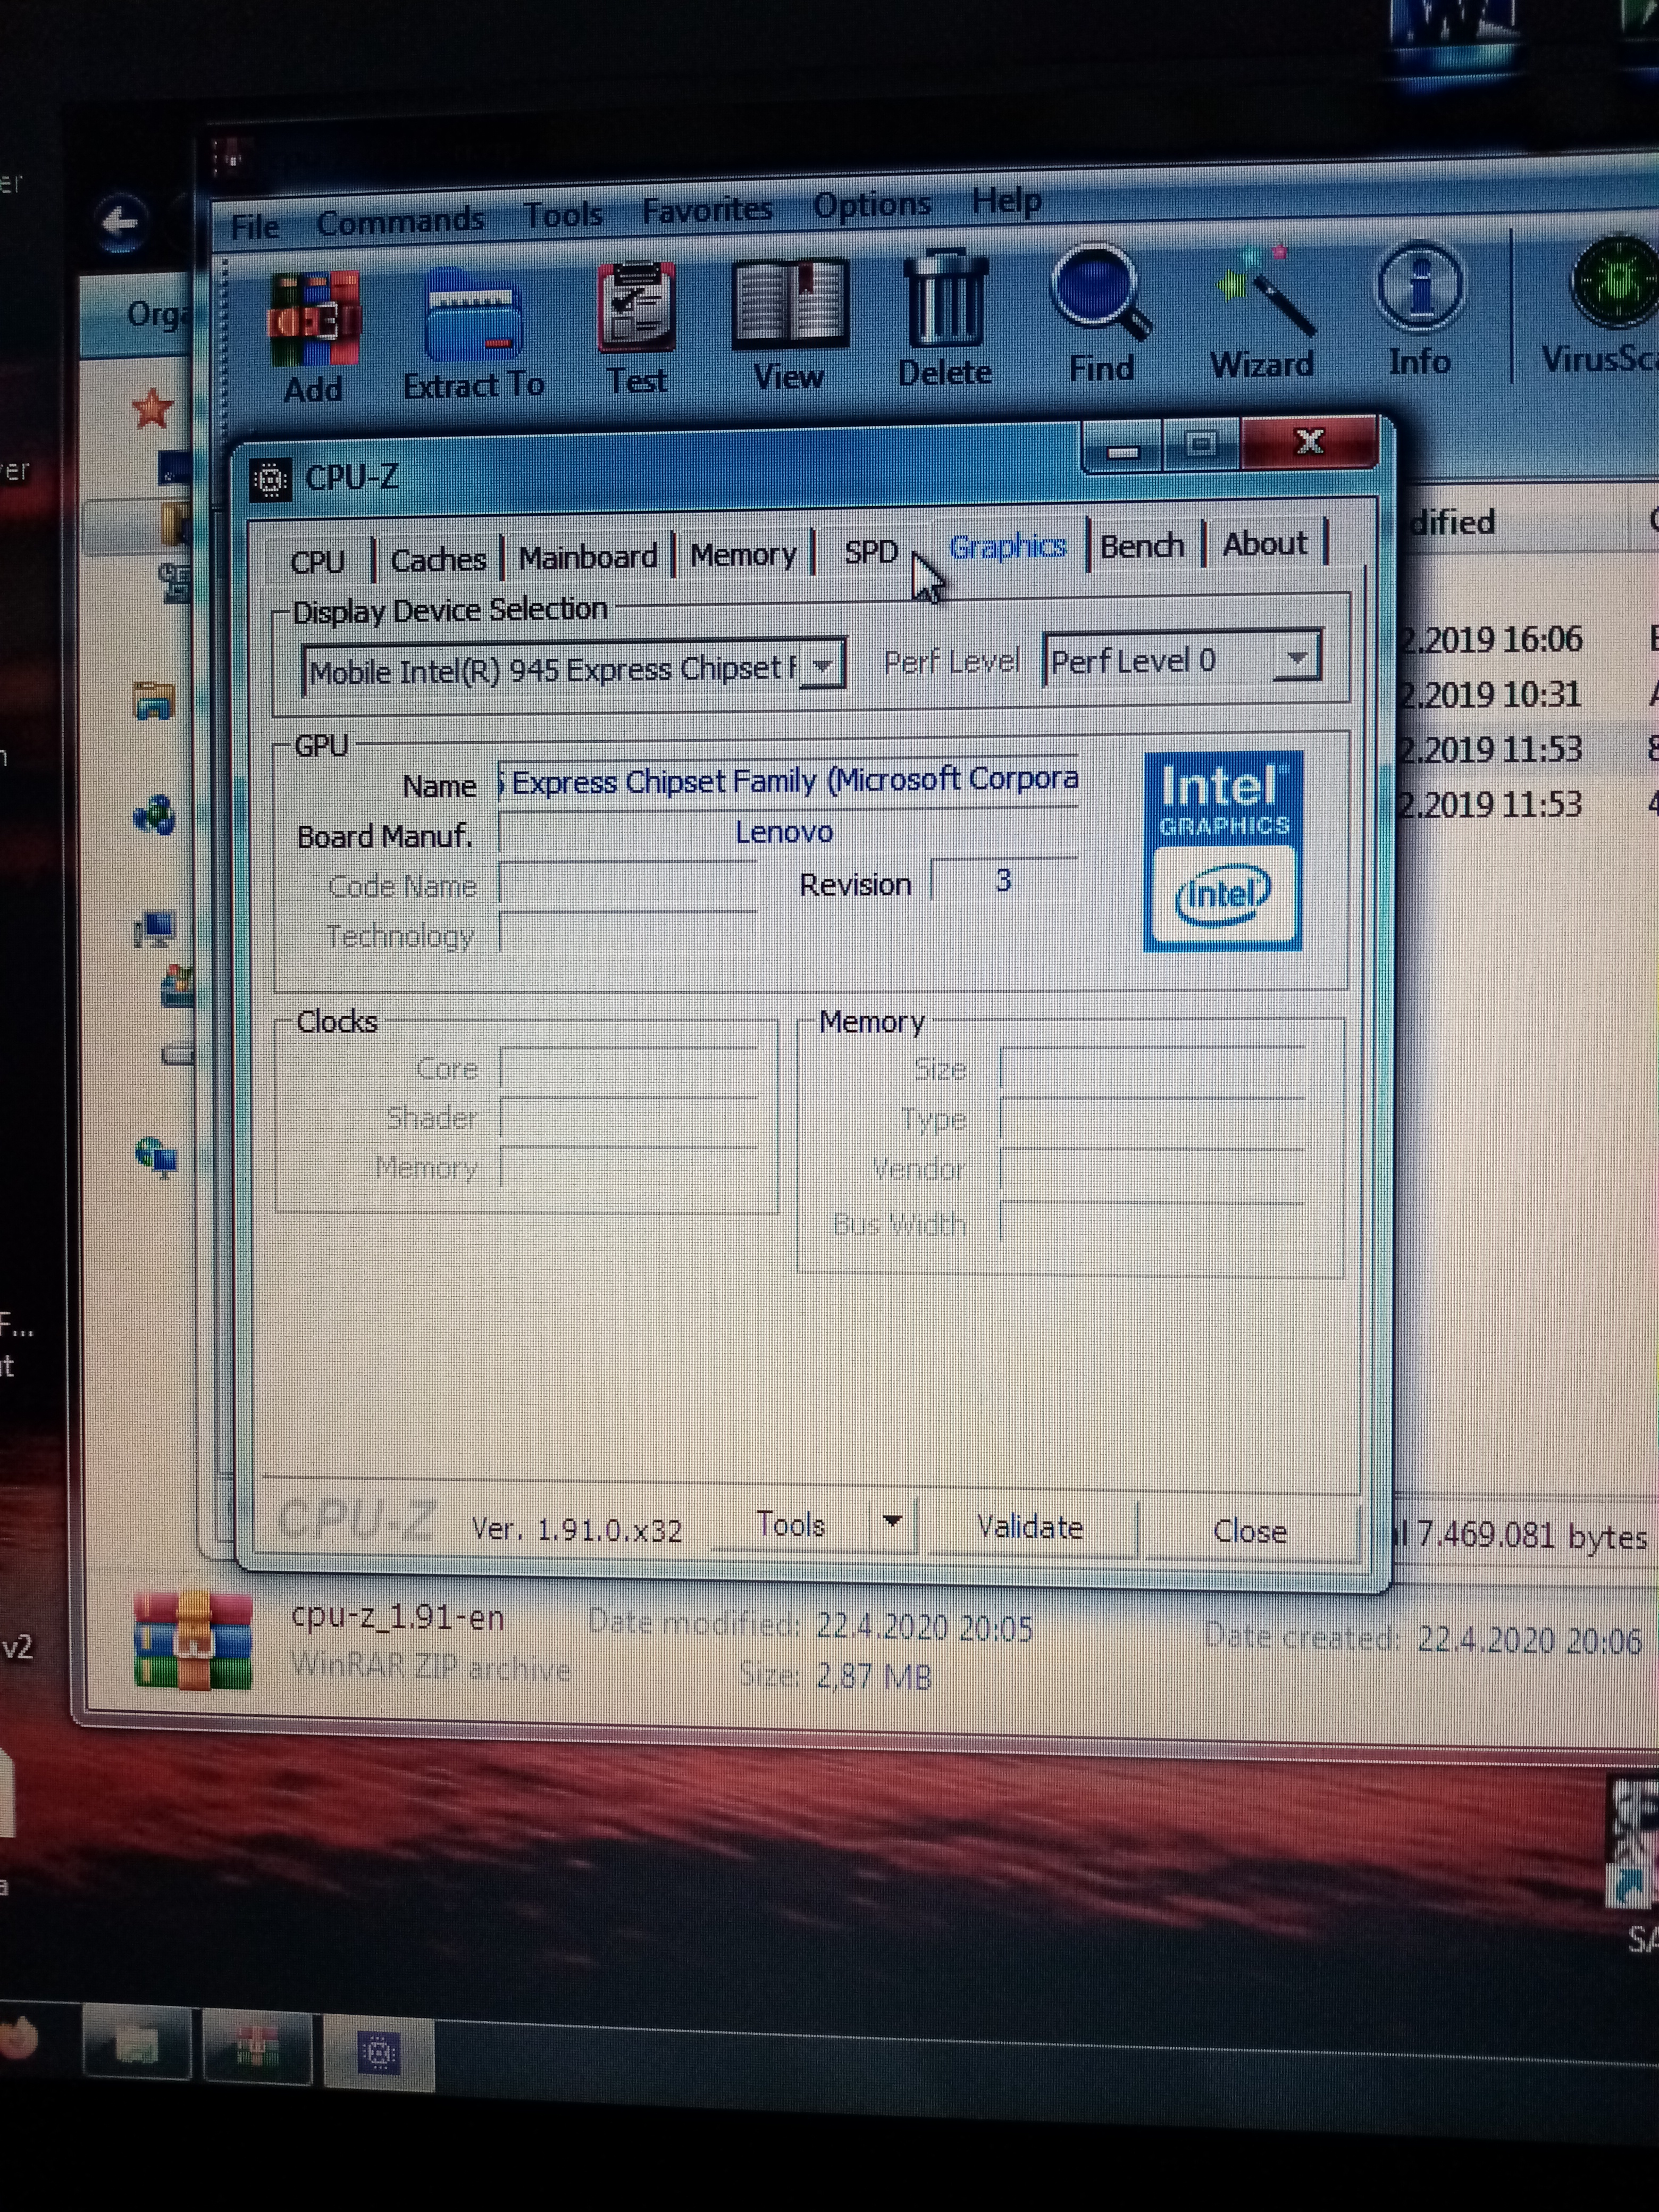Click the GPU Name field
This screenshot has height=2212, width=1659.
coord(789,780)
